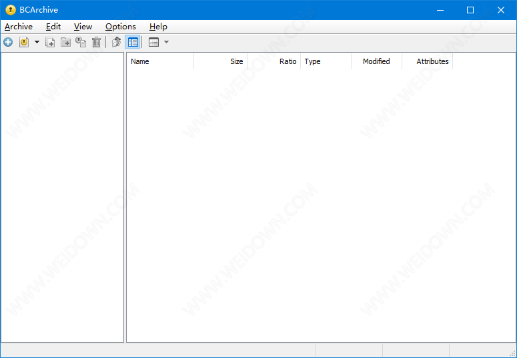517x358 pixels.
Task: Sort by the Modified column header
Action: pos(376,61)
